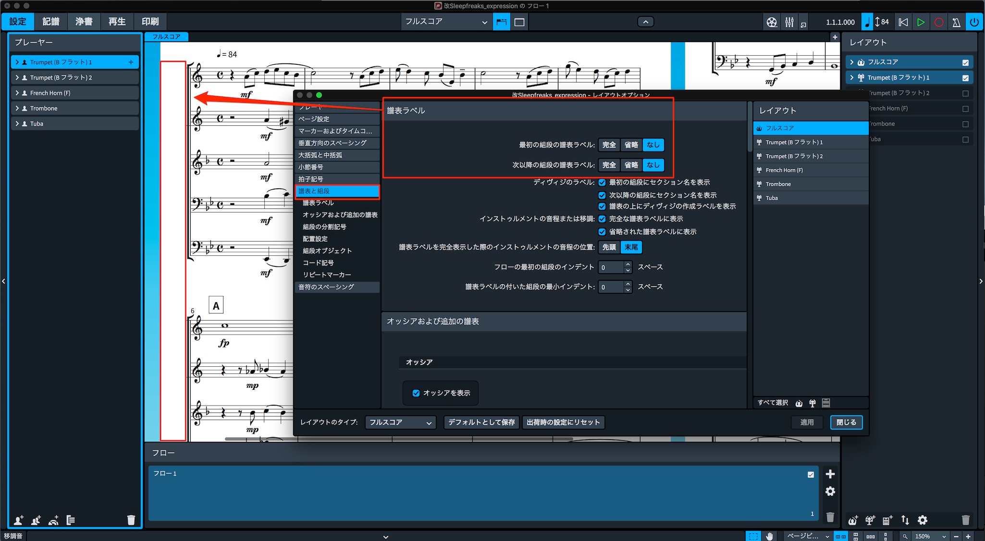
Task: Expand French Horn (F) player
Action: (17, 93)
